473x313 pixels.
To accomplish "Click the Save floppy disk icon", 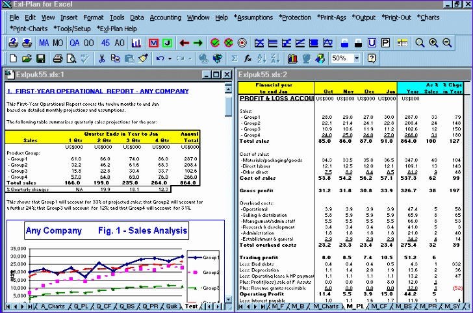I will (41, 58).
